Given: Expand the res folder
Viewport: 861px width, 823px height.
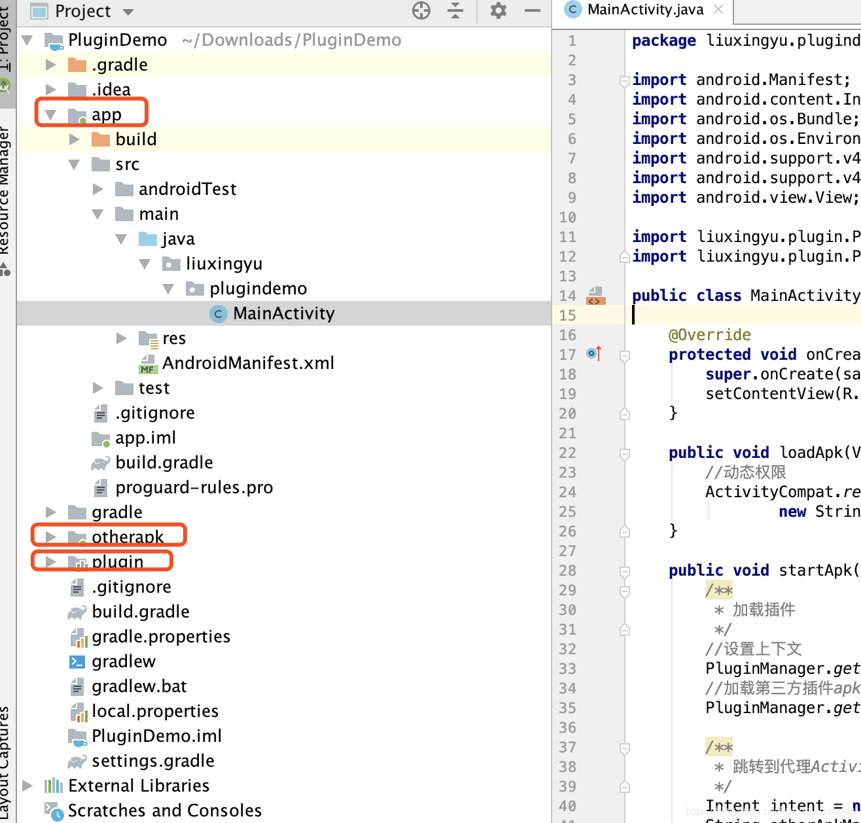Looking at the screenshot, I should point(122,338).
